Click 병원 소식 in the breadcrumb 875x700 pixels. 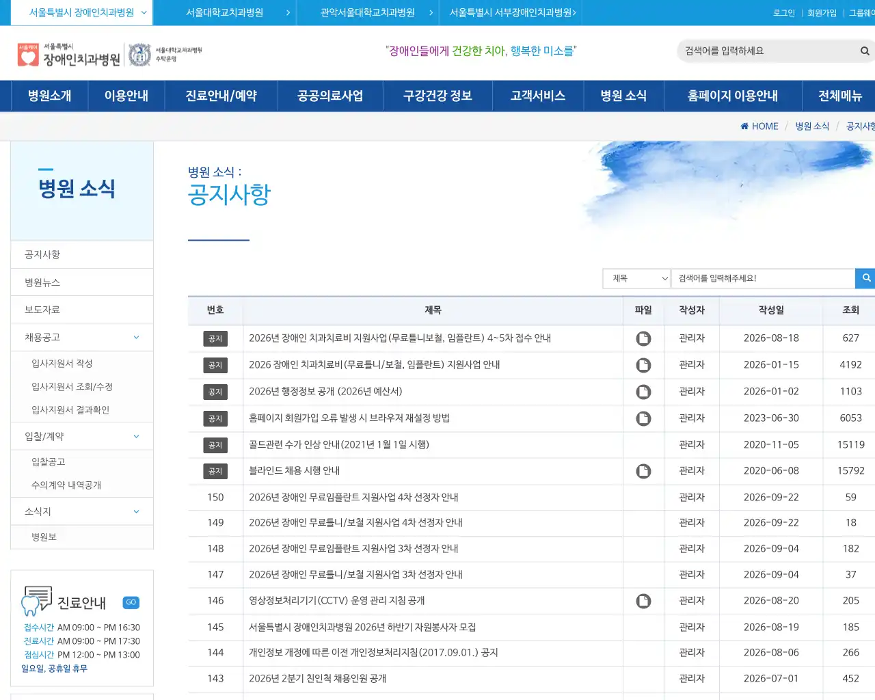(812, 126)
